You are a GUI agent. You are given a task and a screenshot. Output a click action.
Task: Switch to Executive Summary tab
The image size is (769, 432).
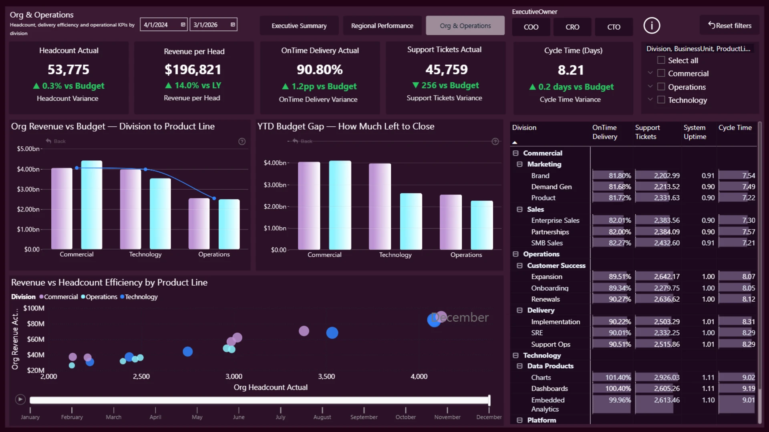(x=299, y=26)
